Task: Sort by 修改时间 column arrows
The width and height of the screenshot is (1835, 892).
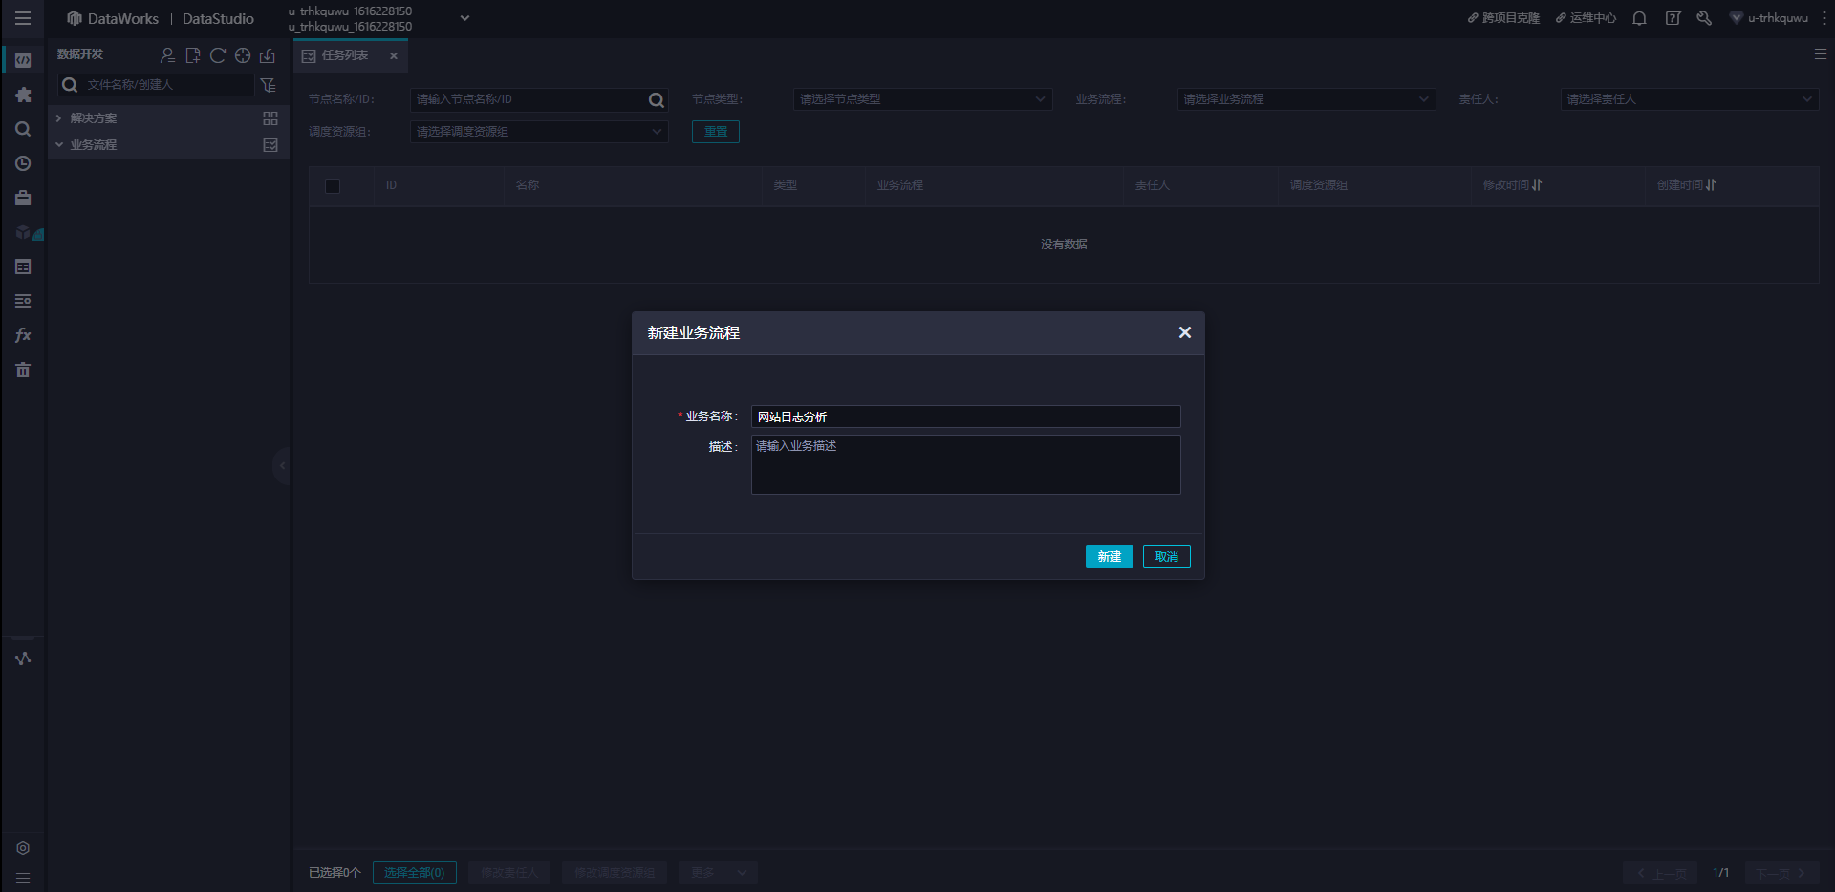Action: point(1537,185)
